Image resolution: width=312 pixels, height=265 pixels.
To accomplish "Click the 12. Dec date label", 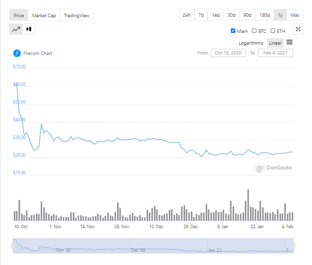I will pyautogui.click(x=156, y=227).
